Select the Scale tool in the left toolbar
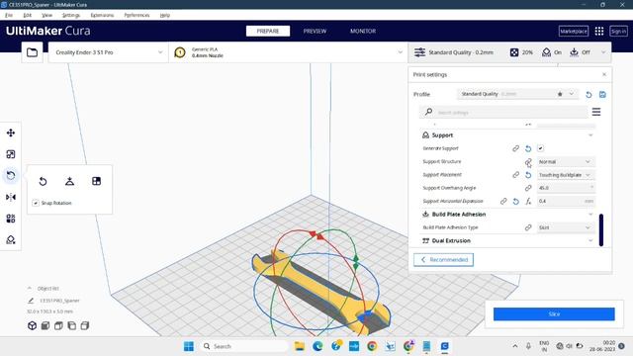 (11, 154)
